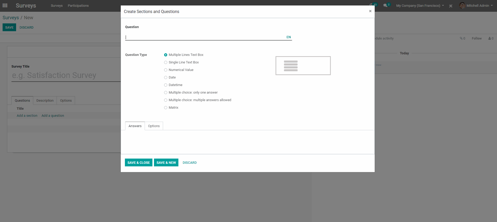The image size is (497, 222).
Task: Click the Question text input field
Action: tap(205, 37)
